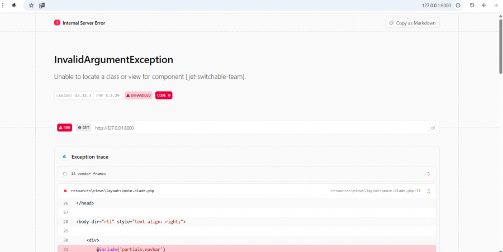Click the extension icon next to star
The height and width of the screenshot is (252, 503).
42,5
